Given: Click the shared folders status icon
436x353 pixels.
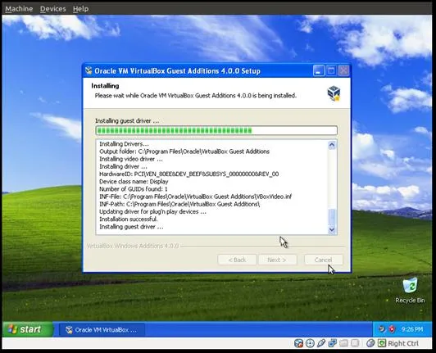Looking at the screenshot, I should (x=343, y=343).
